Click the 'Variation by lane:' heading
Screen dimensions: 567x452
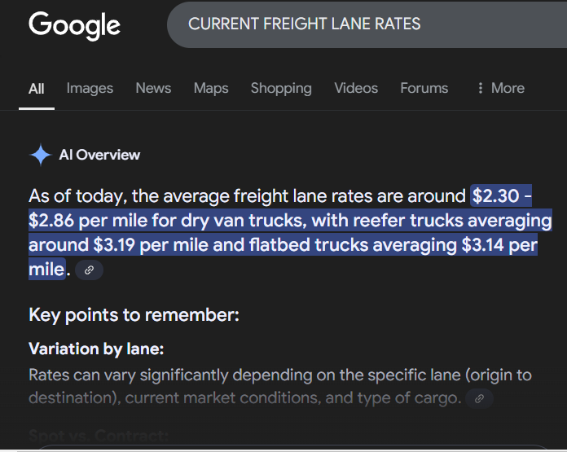tap(96, 349)
